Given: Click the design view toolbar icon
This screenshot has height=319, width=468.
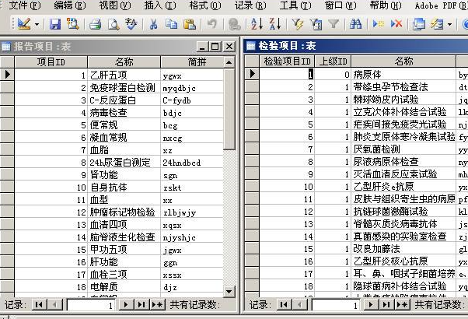Looking at the screenshot, I should pos(24,24).
